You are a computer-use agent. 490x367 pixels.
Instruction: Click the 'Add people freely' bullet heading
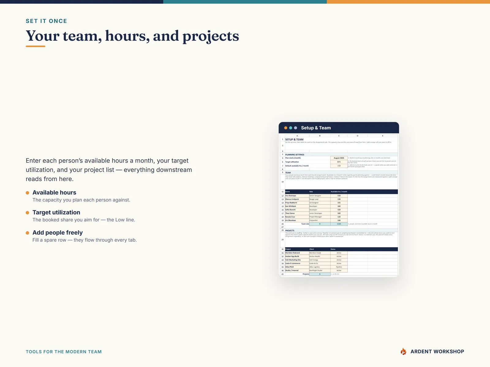coord(58,233)
